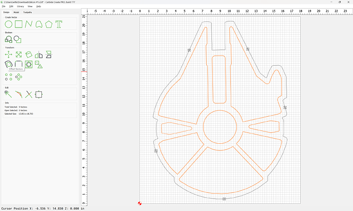Select the Rectangle vector tool
The image size is (353, 211).
pyautogui.click(x=18, y=24)
